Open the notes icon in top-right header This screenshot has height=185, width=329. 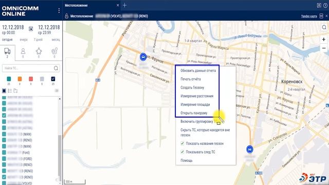(319, 6)
